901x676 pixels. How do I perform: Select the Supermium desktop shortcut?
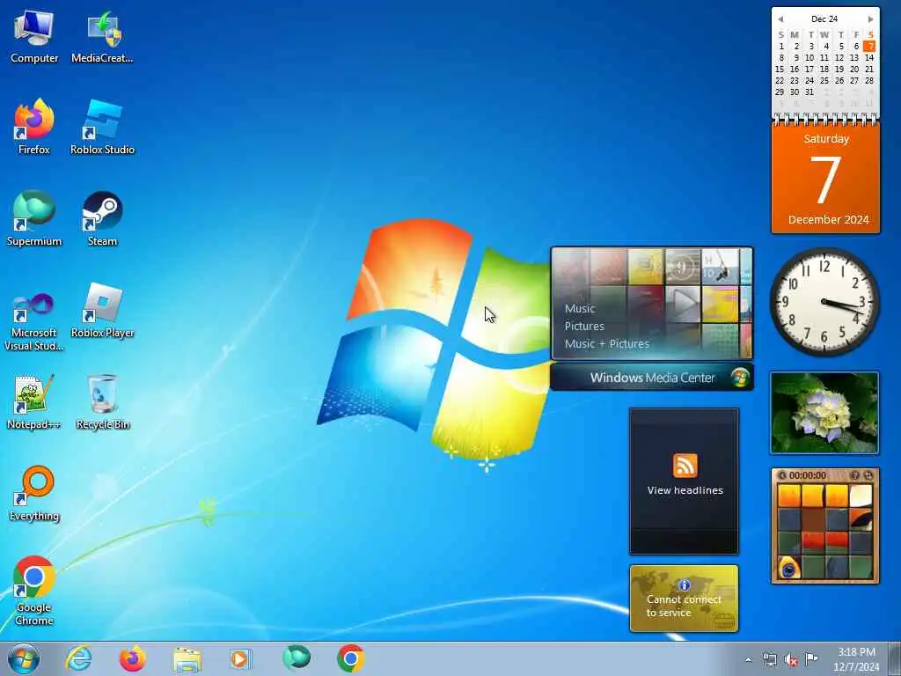[x=34, y=219]
